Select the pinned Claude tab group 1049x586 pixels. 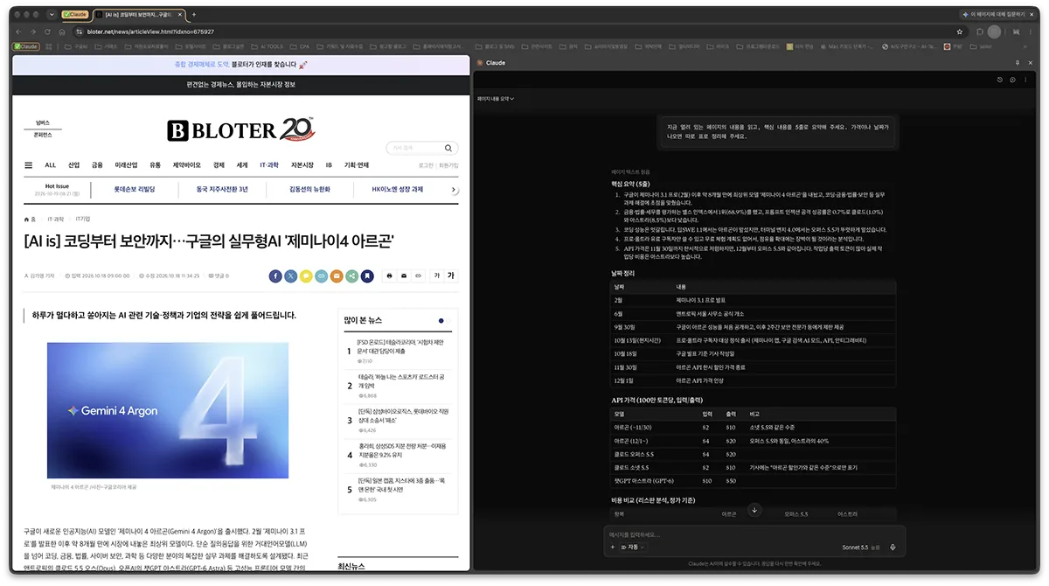73,15
